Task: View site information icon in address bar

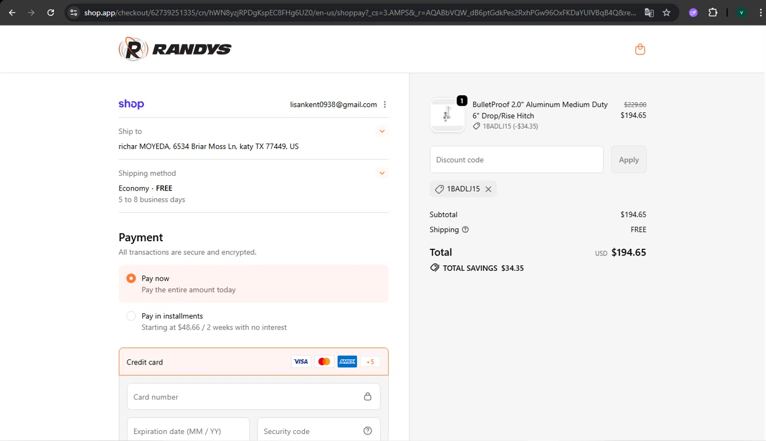Action: click(x=74, y=13)
